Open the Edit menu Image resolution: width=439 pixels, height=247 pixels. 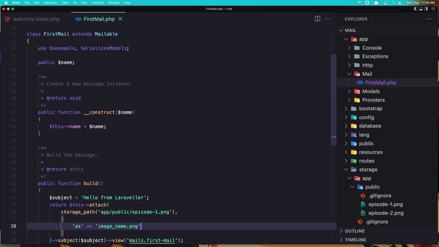tap(36, 3)
